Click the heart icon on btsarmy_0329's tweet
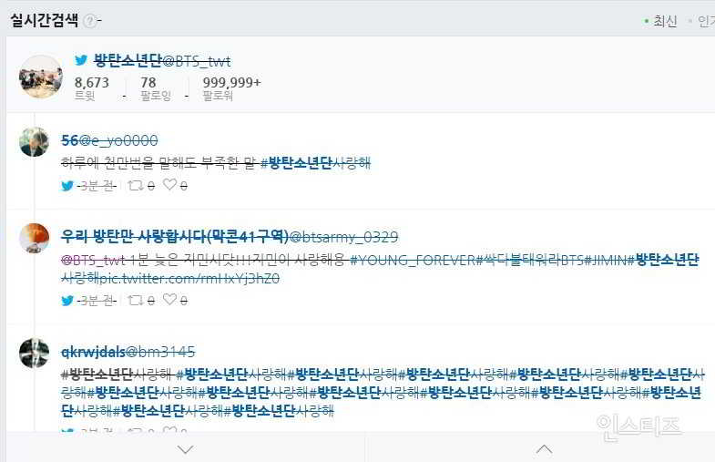This screenshot has height=462, width=715. pos(169,300)
